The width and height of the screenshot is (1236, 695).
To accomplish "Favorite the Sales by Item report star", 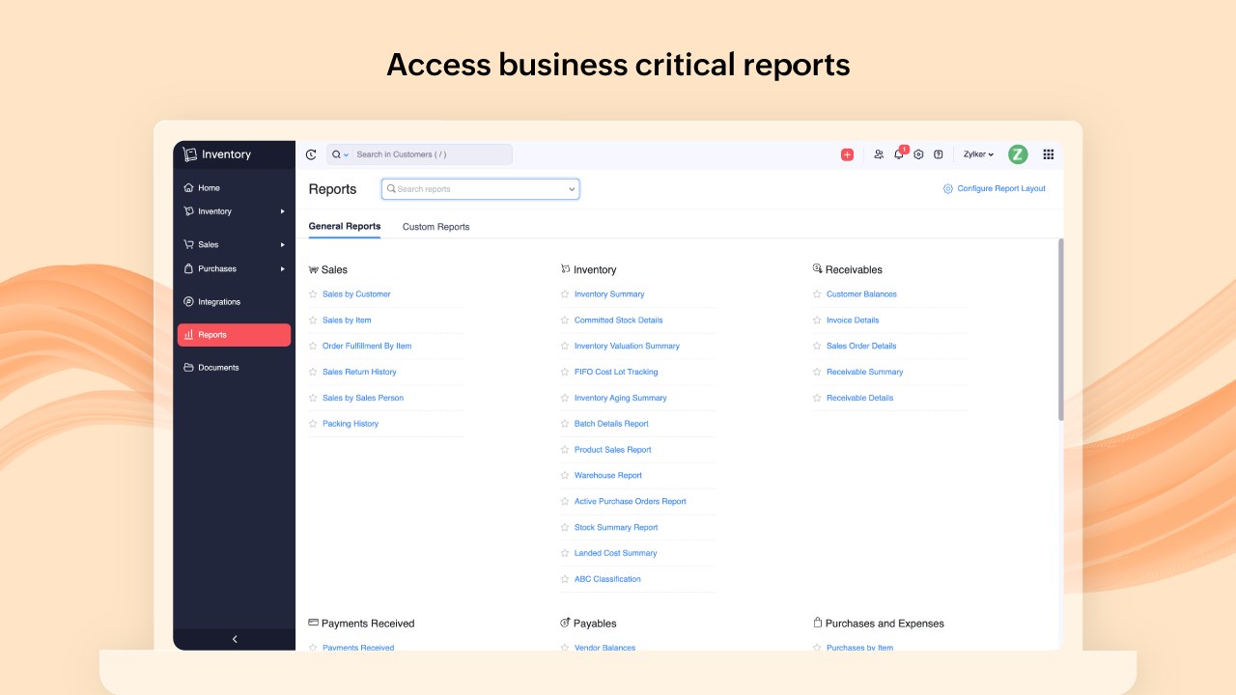I will coord(313,320).
